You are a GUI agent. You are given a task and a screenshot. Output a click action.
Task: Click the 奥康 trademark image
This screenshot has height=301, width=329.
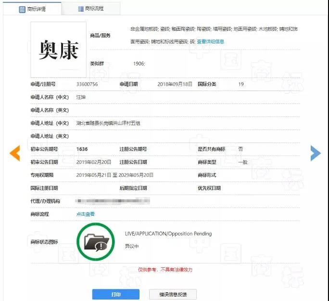point(58,50)
